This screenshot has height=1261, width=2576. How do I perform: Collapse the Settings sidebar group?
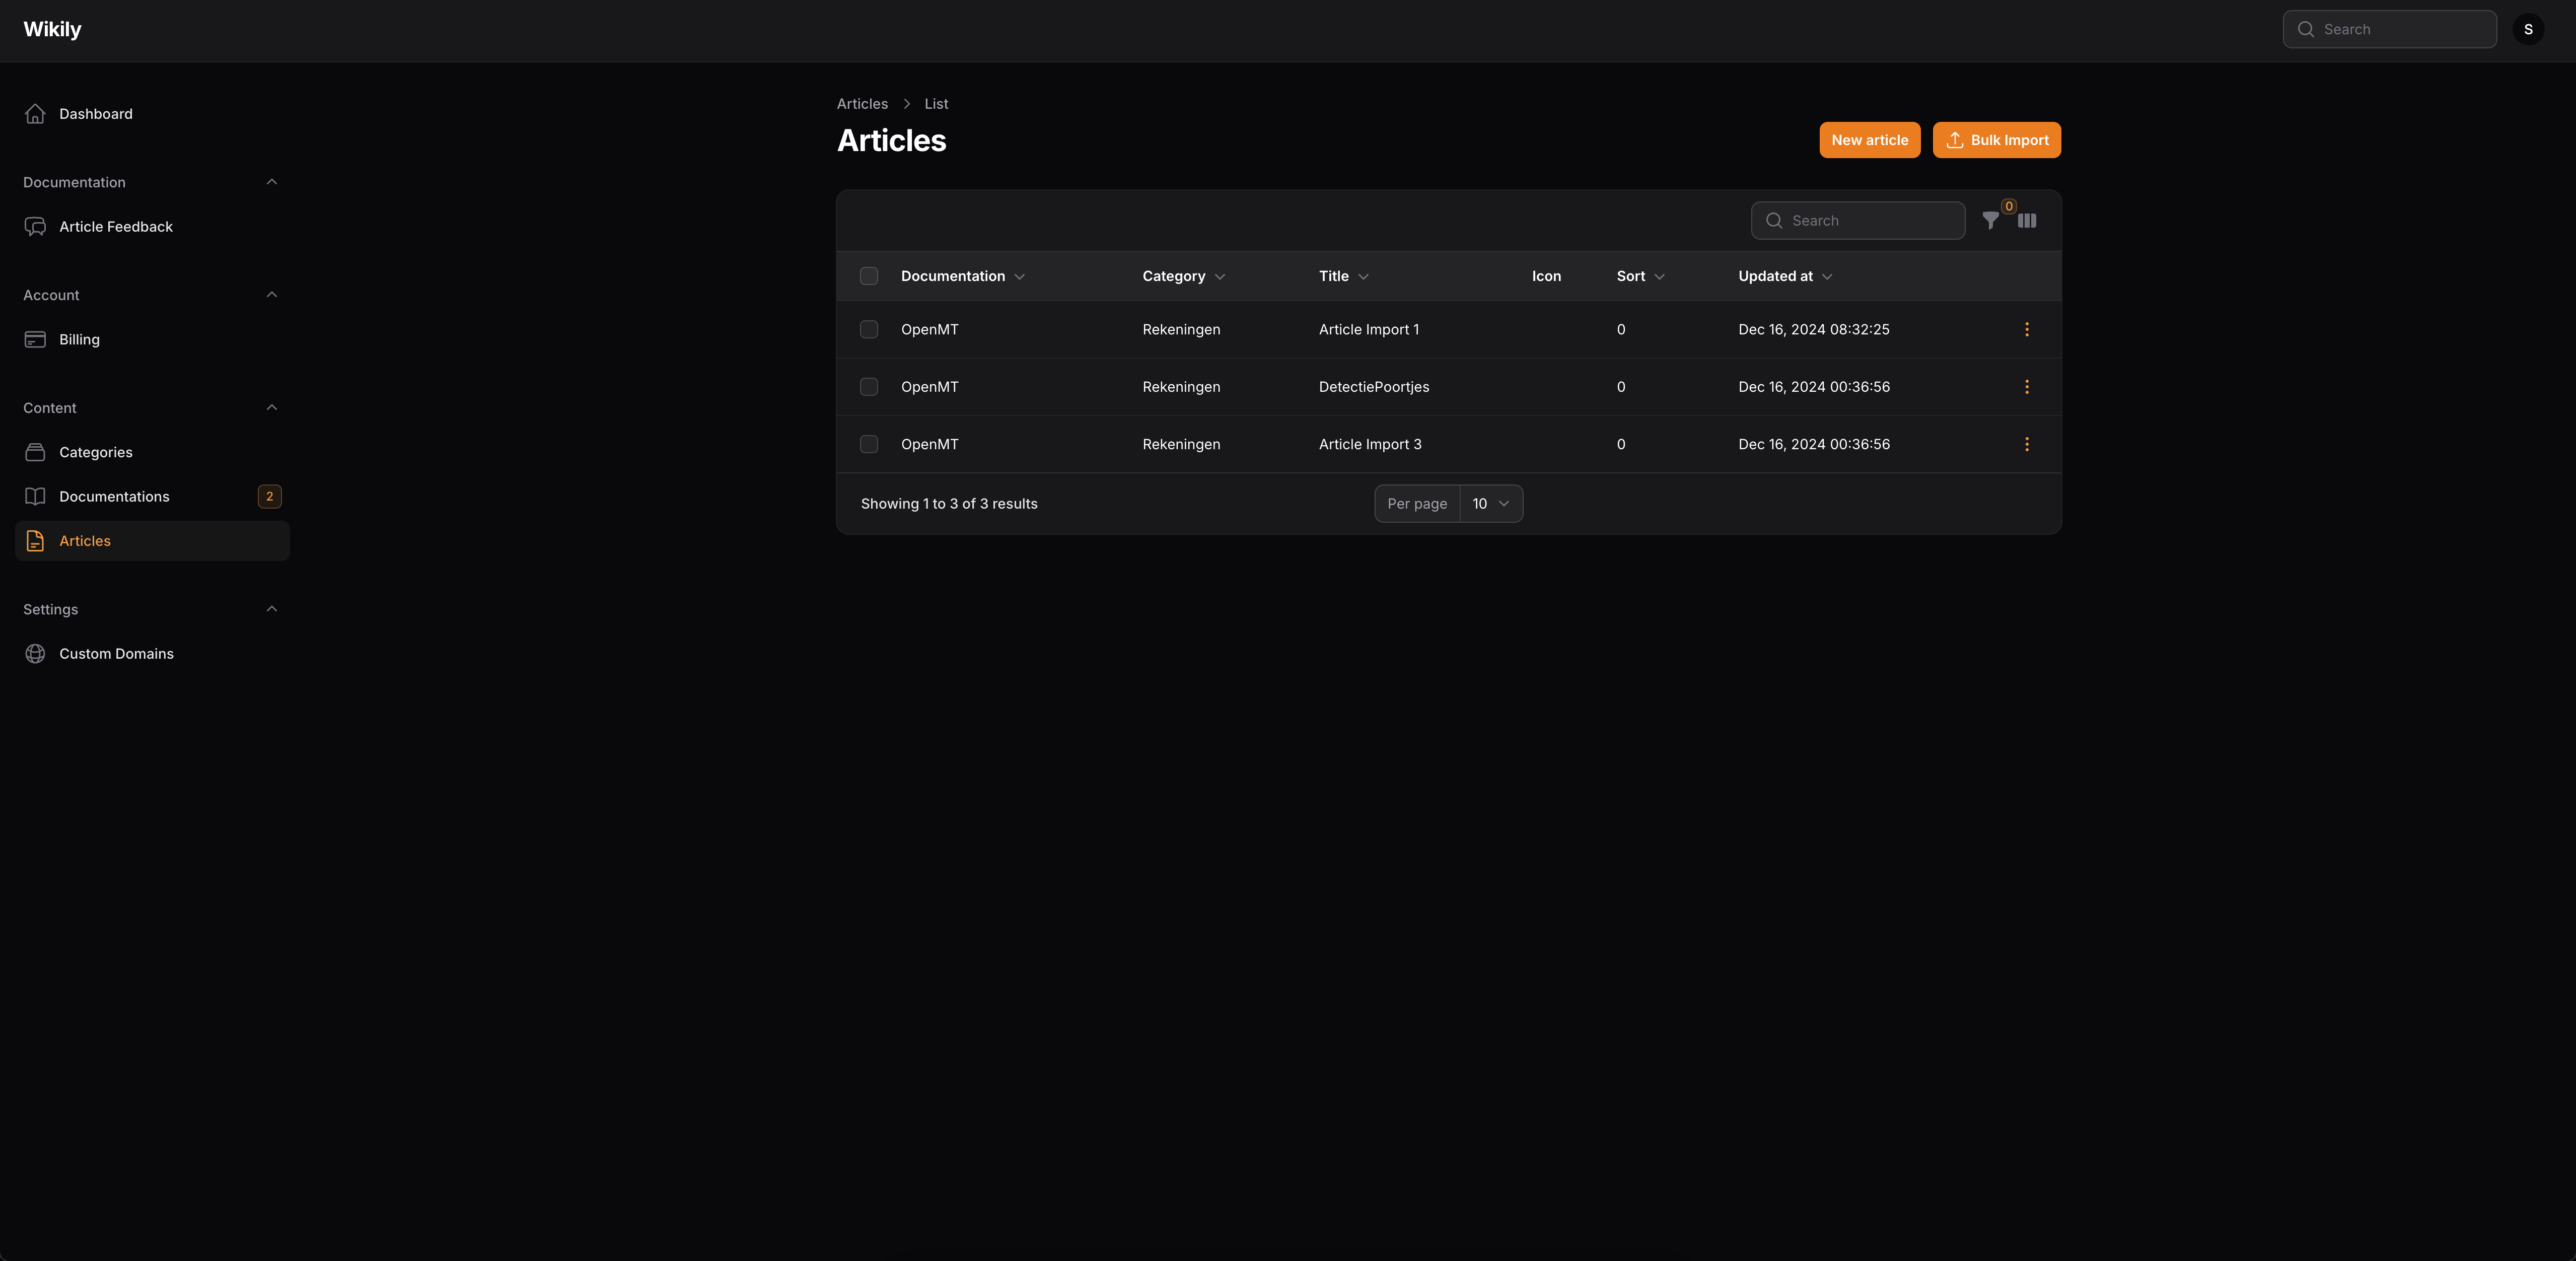pyautogui.click(x=271, y=609)
